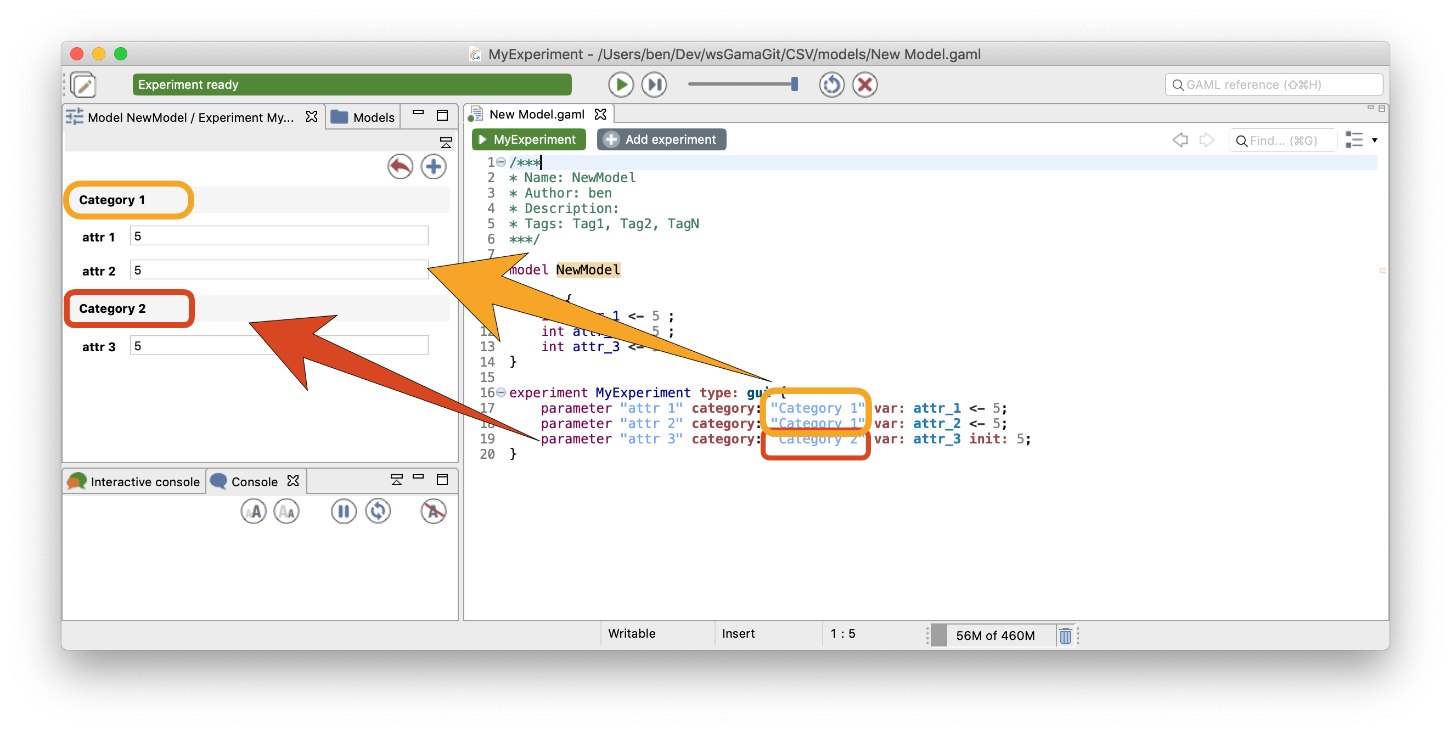
Task: Close the experiment with red X
Action: pyautogui.click(x=865, y=85)
